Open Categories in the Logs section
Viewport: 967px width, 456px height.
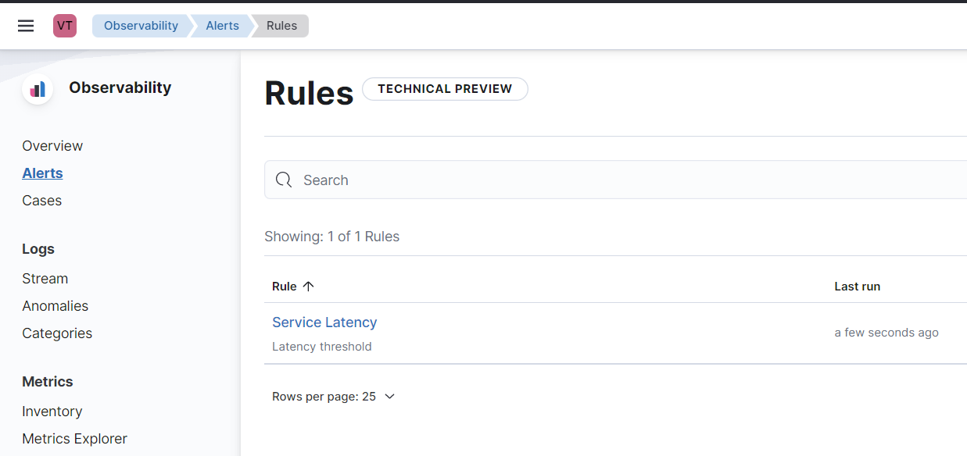[x=57, y=333]
